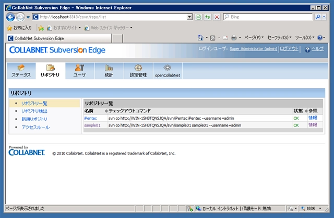This screenshot has height=218, width=334.
Task: Open the openCollabNet tab
Action: point(168,71)
